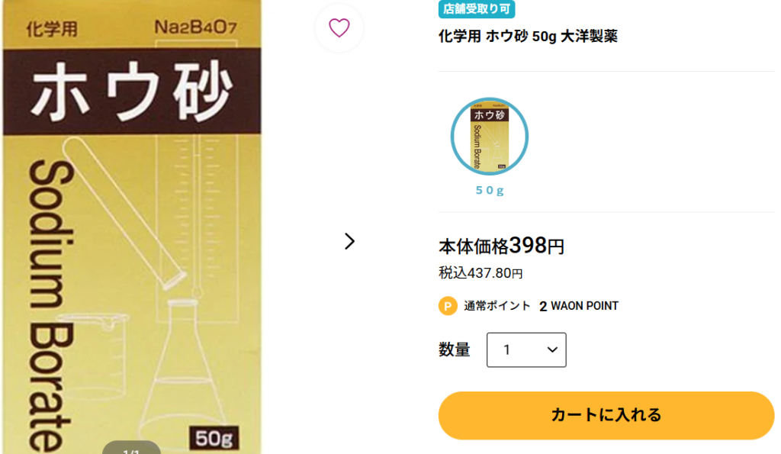Screen dimensions: 781x454
Task: Click the 50g weight box on package
Action: click(214, 439)
